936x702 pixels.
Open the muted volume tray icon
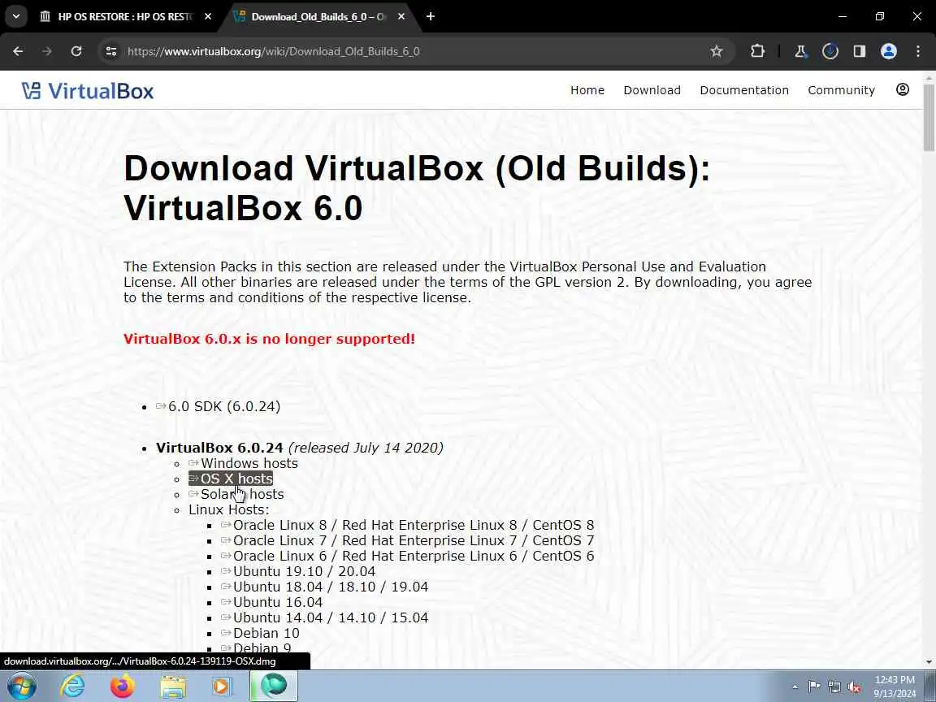coord(854,687)
